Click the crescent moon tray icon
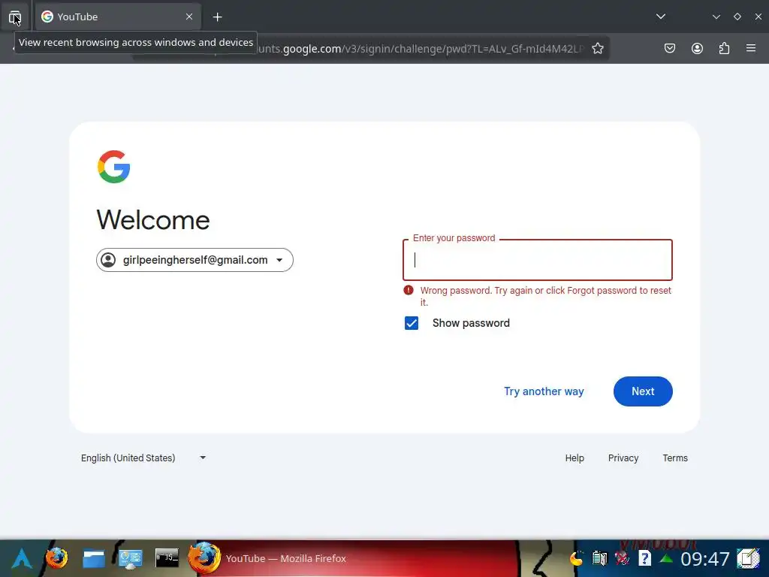769x577 pixels. coord(576,558)
